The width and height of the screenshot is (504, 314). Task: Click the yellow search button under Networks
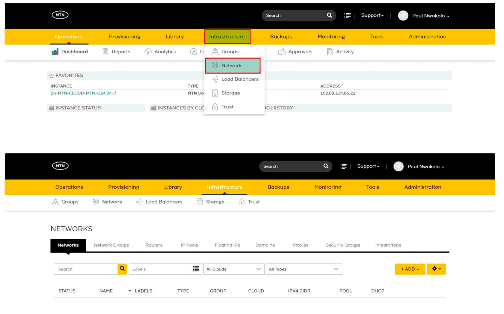(122, 269)
